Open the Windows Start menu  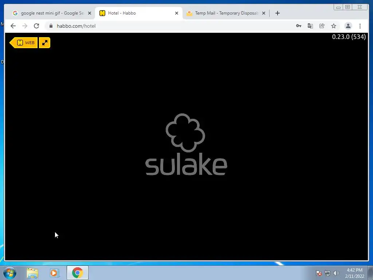click(10, 273)
